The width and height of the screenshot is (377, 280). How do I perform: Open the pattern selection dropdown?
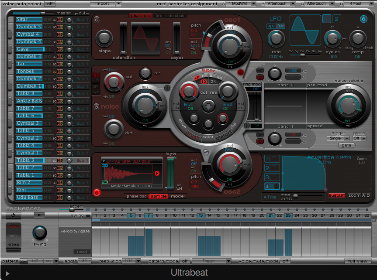click(x=43, y=261)
